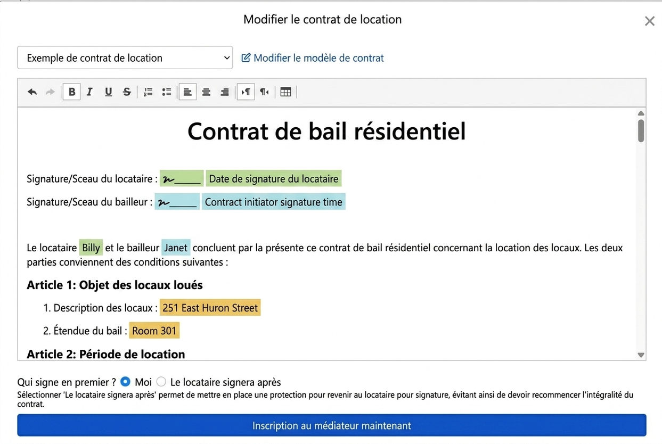
Task: Set right-to-left text direction
Action: [264, 92]
